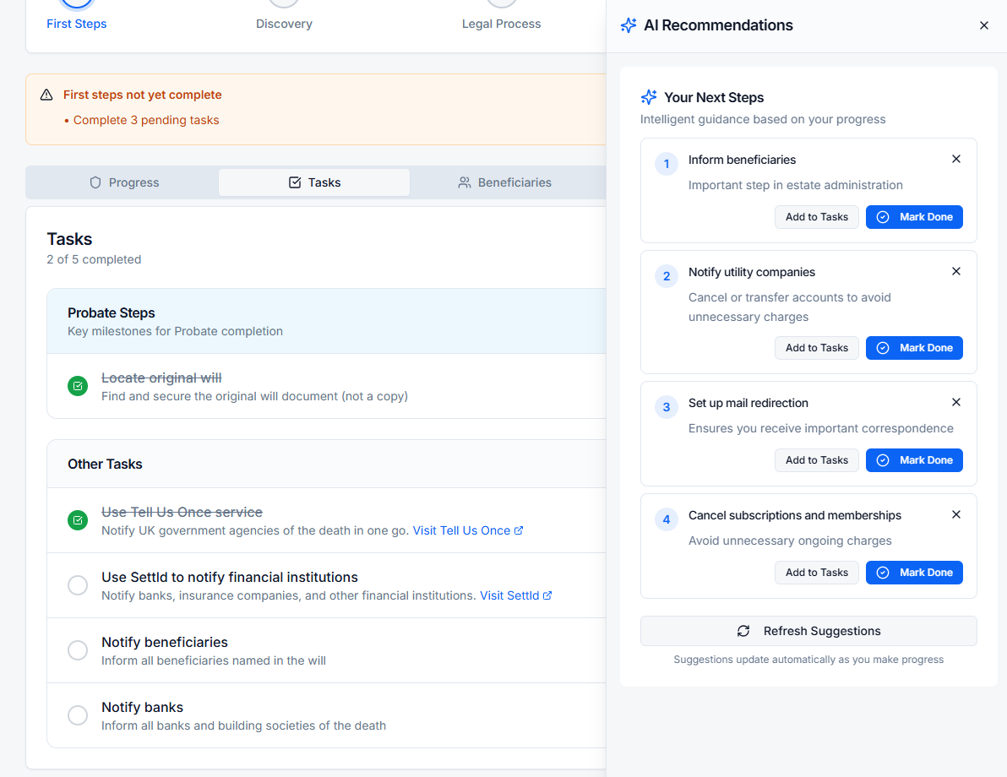Click the people icon on Beneficiaries tab
Image resolution: width=1007 pixels, height=777 pixels.
click(x=464, y=182)
